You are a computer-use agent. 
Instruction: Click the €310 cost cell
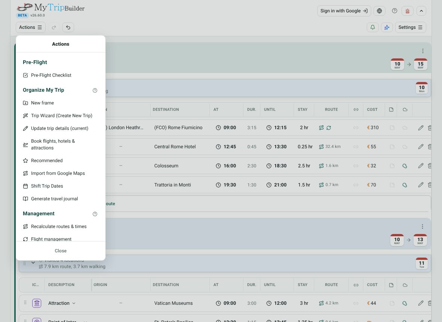tap(373, 128)
